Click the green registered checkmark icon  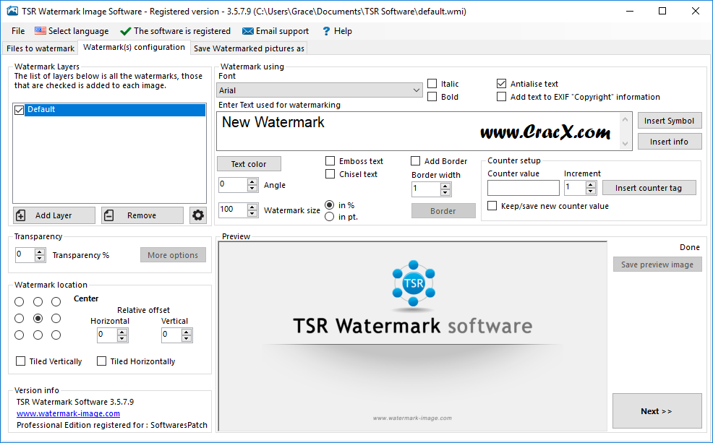pyautogui.click(x=126, y=31)
